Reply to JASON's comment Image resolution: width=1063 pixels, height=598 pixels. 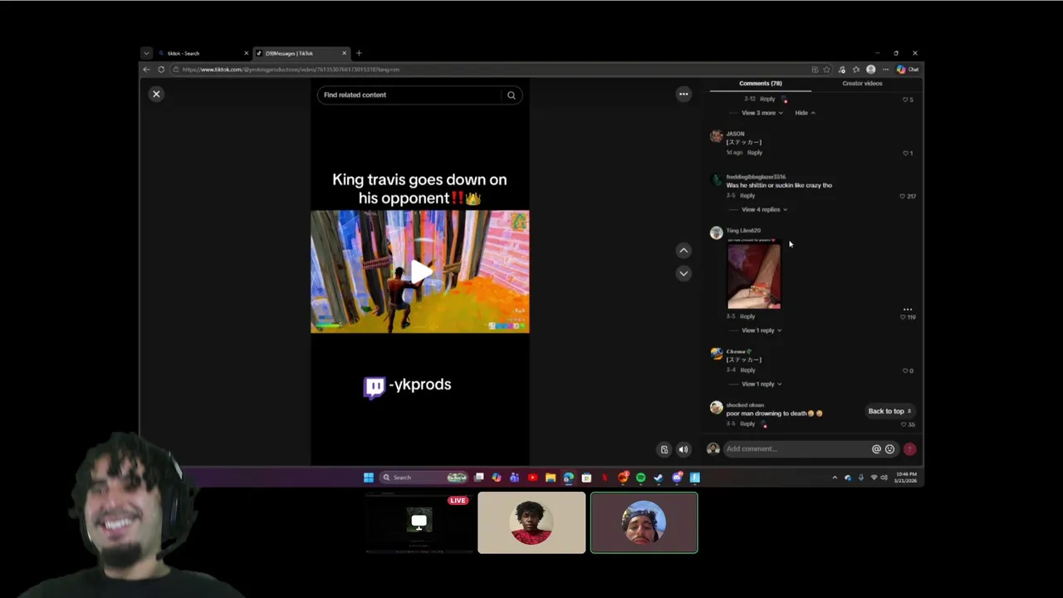click(x=754, y=153)
